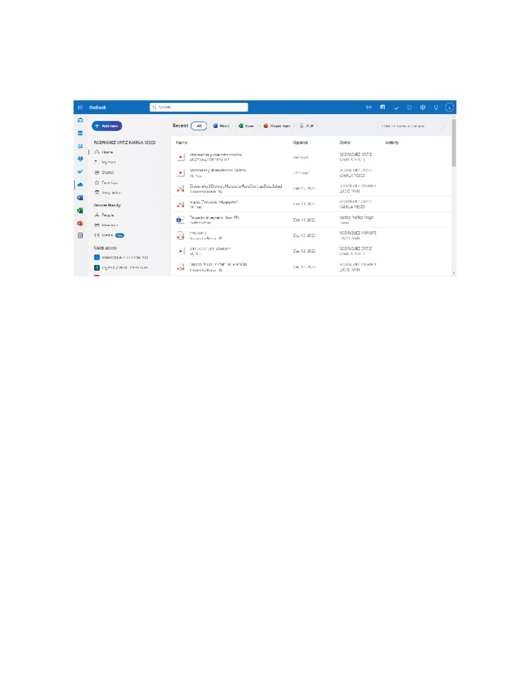This screenshot has width=530, height=686.
Task: Switch the Recent filter to Excel files
Action: click(x=246, y=125)
